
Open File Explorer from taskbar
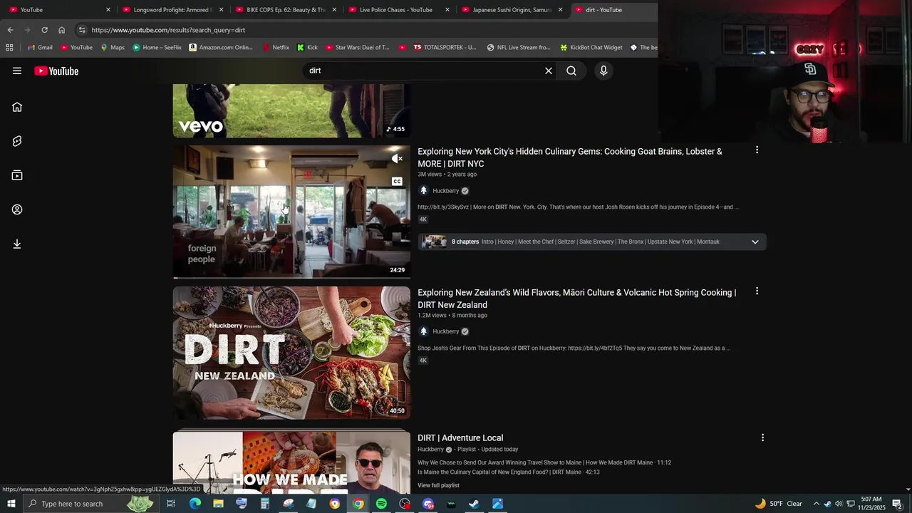click(x=218, y=504)
